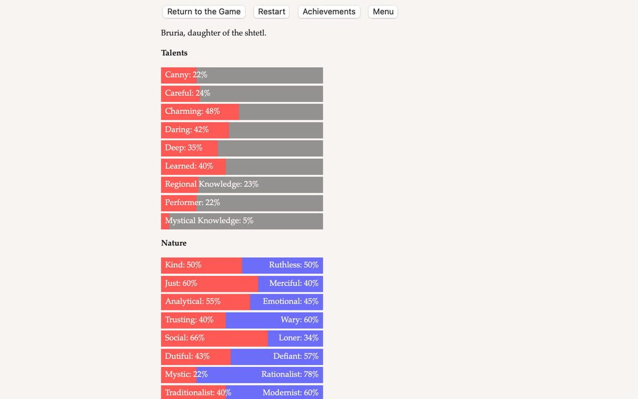Image resolution: width=638 pixels, height=399 pixels.
Task: Select the Mystical Knowledge bar
Action: (x=242, y=221)
